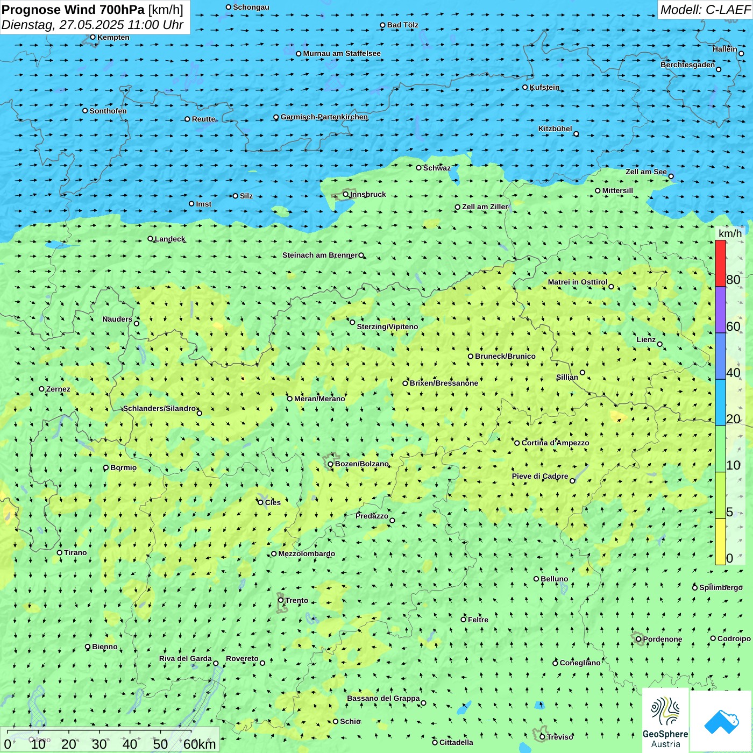Image resolution: width=753 pixels, height=753 pixels.
Task: Click the Cittadella label
Action: pos(456,742)
